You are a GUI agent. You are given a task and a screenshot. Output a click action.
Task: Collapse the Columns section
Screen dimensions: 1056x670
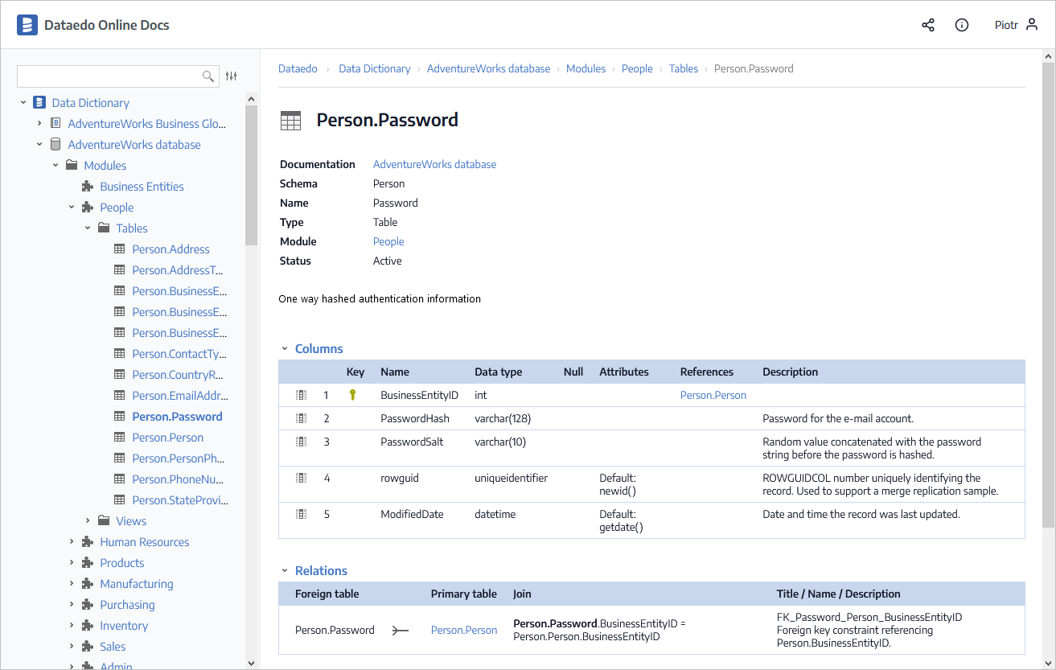(x=284, y=349)
